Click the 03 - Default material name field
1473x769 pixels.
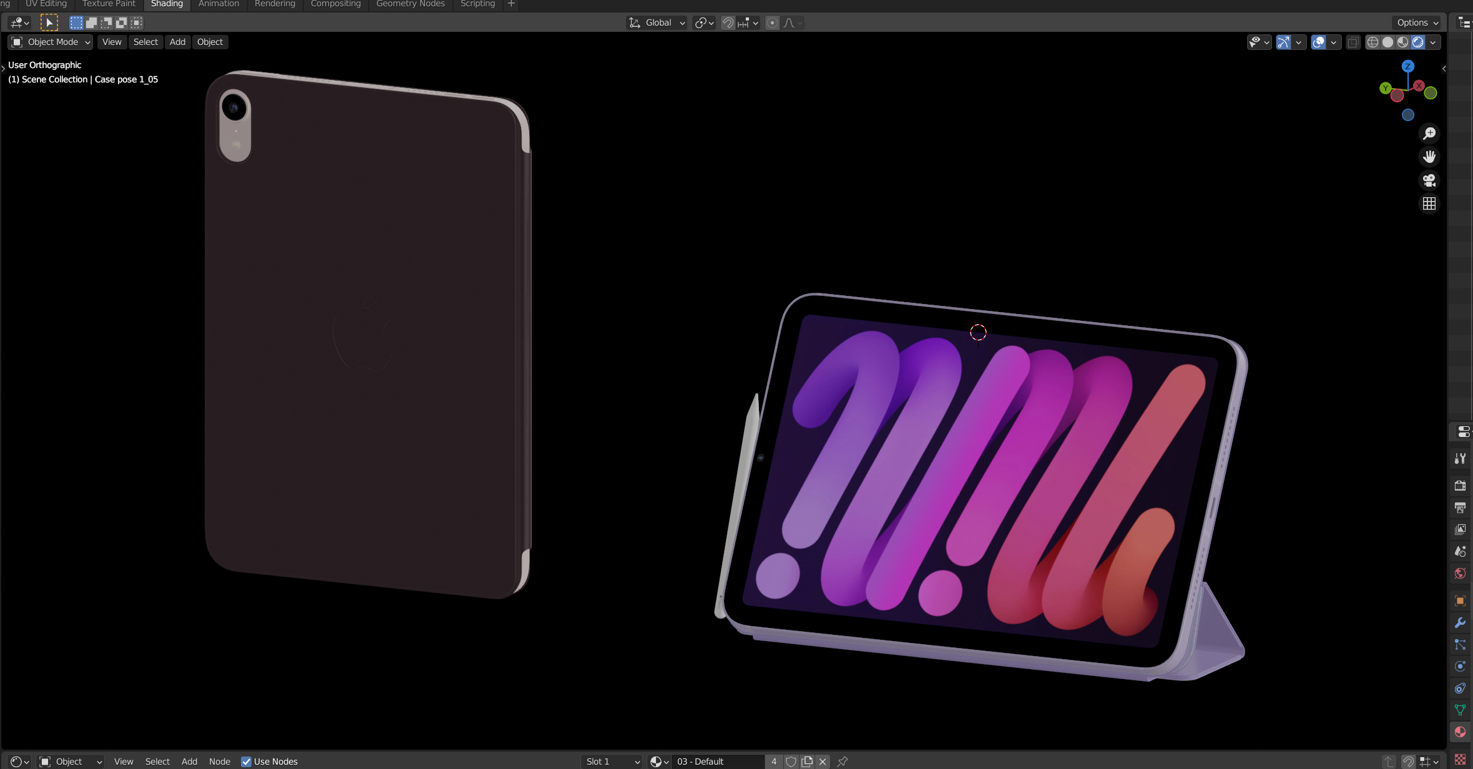point(718,762)
